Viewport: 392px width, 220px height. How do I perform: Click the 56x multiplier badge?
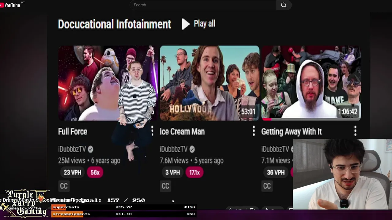tap(95, 172)
